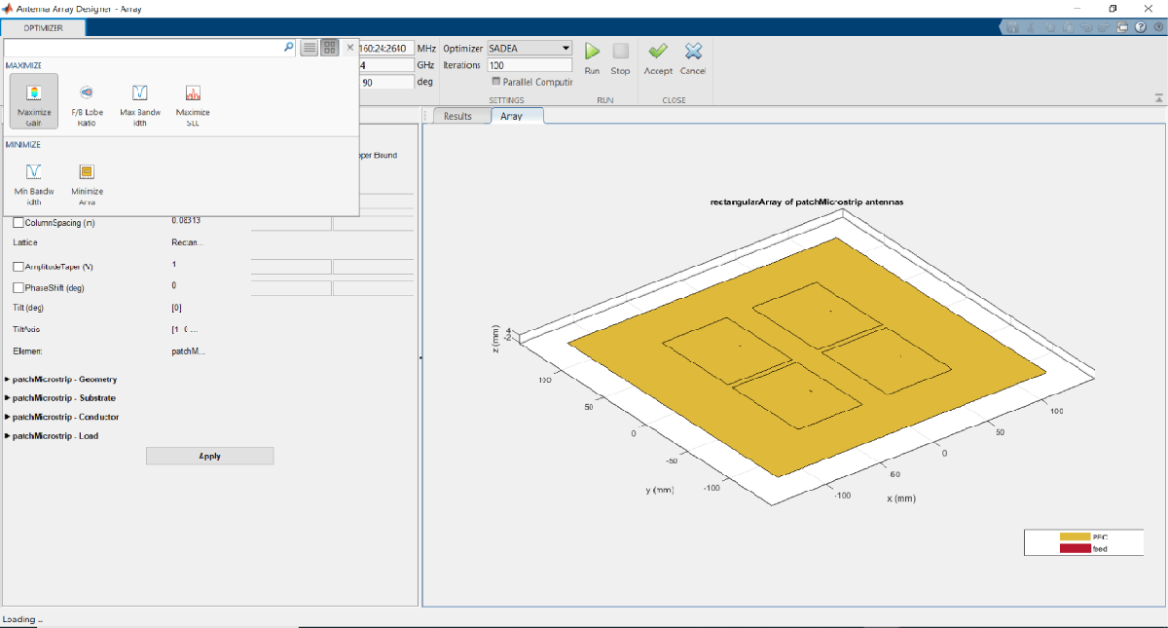Click the Iterations input field
This screenshot has height=628, width=1168.
pyautogui.click(x=529, y=65)
